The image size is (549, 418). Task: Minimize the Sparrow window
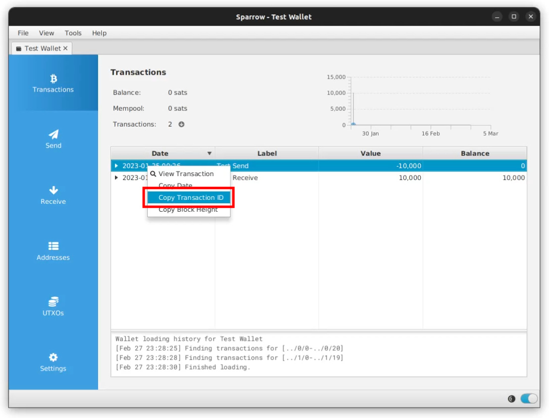click(497, 17)
